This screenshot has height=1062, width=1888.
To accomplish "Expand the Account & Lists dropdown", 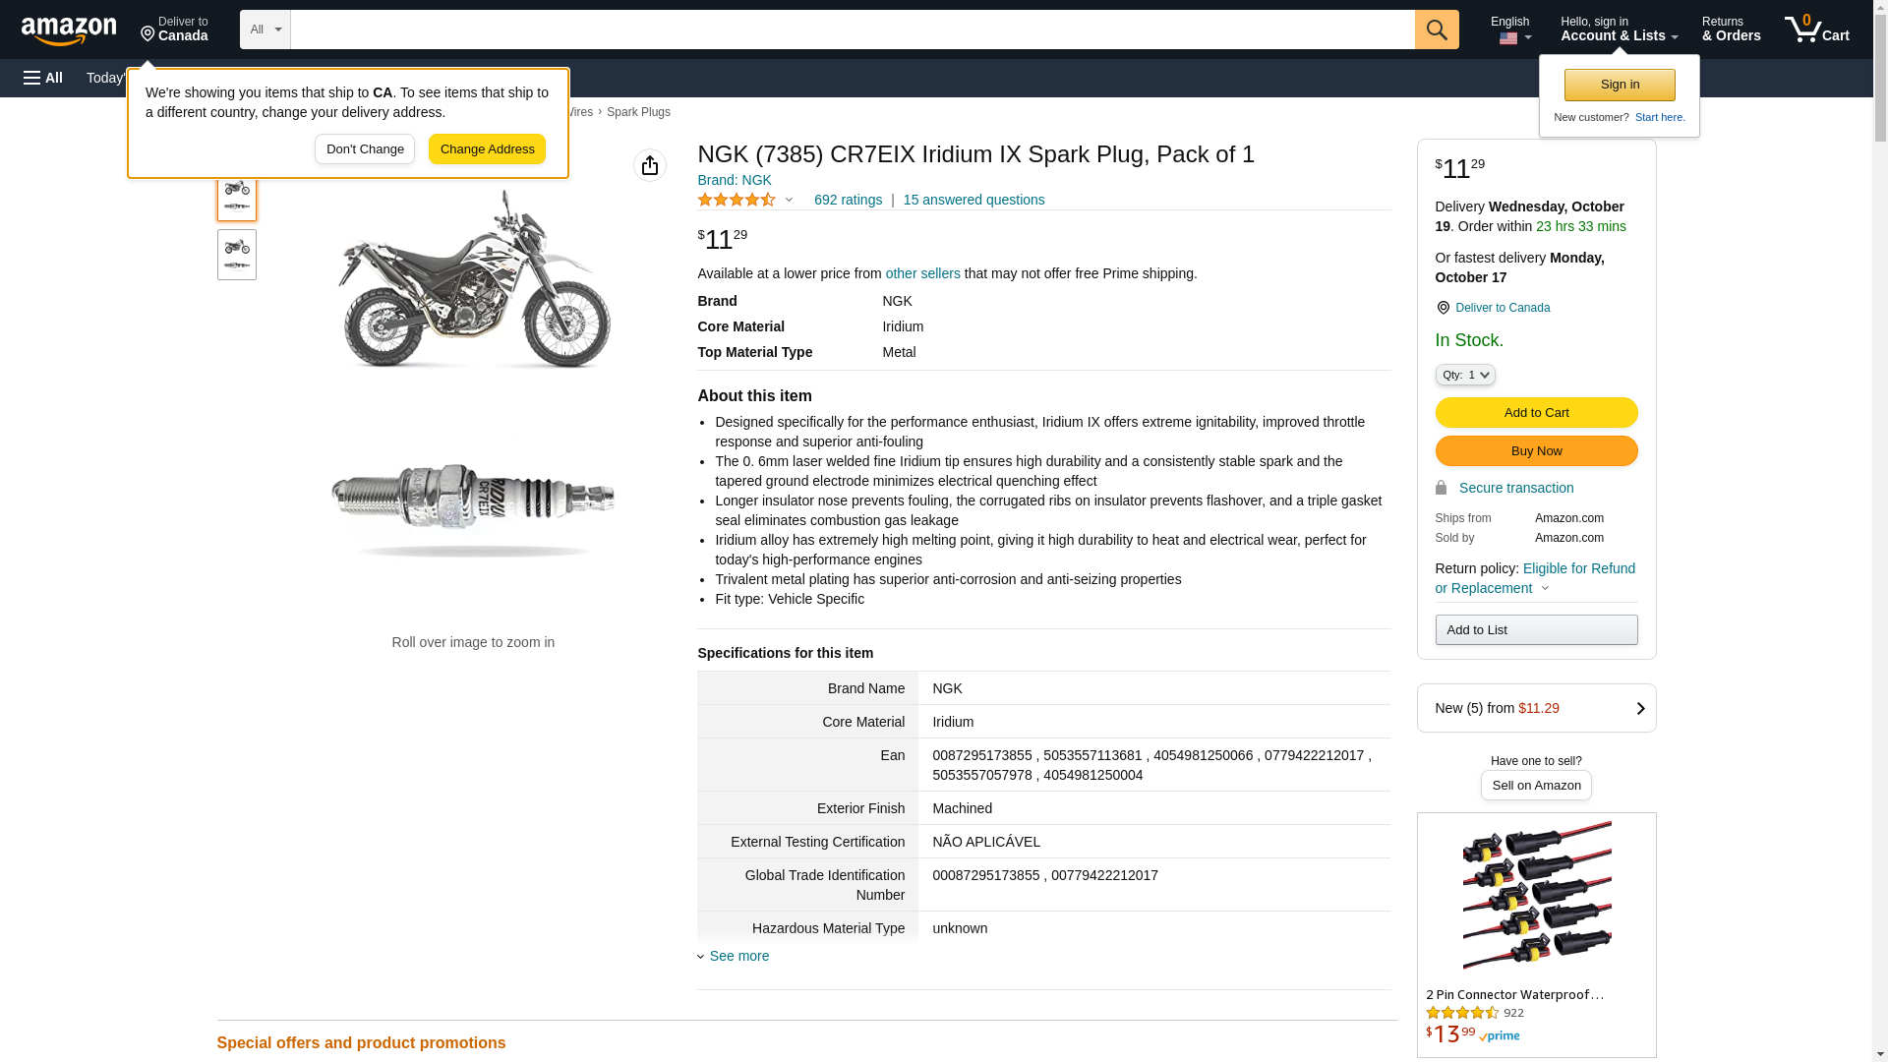I will tap(1619, 29).
